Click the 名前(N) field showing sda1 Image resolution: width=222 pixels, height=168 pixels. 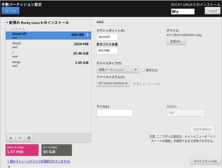(x=186, y=113)
